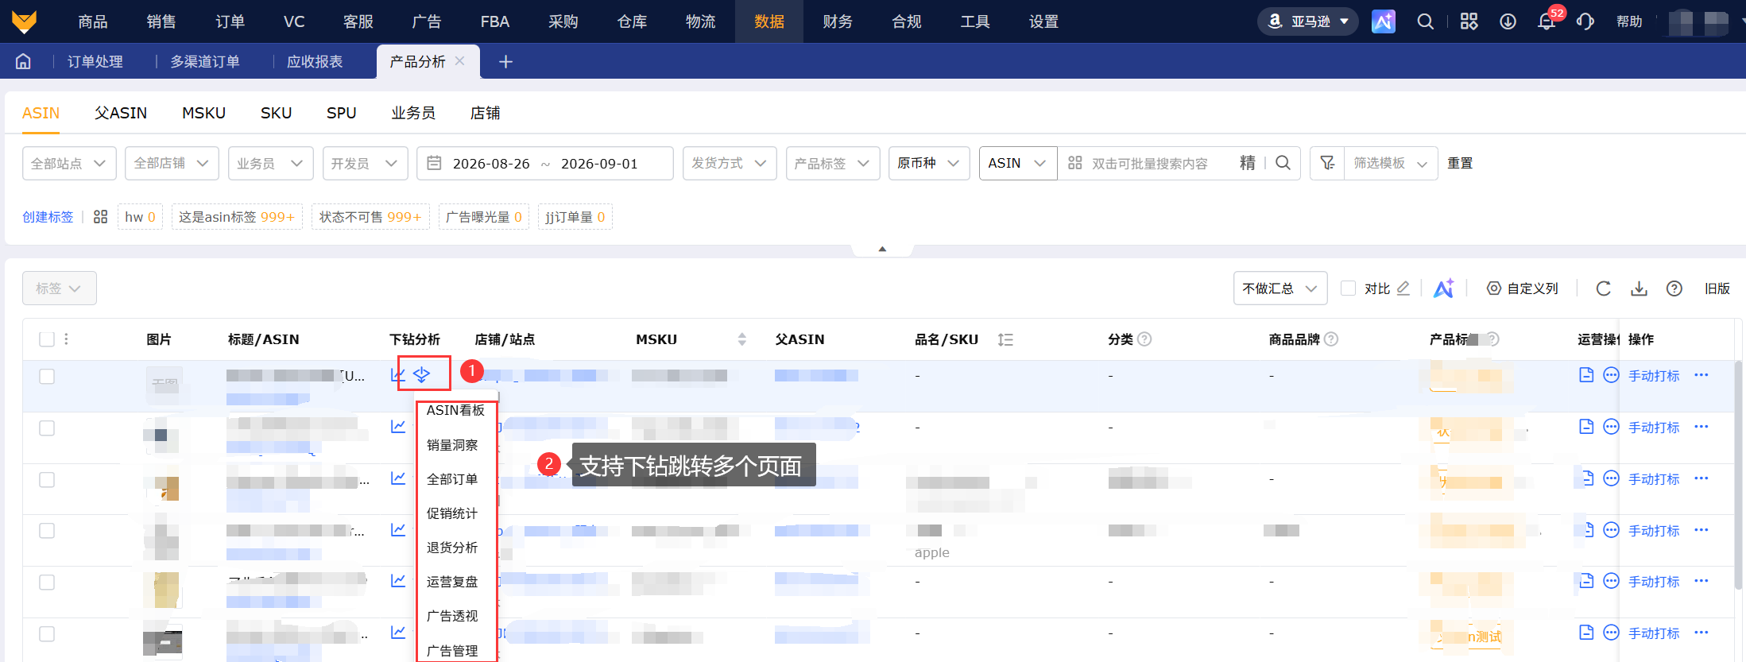Click the trend chart icon in first row
1746x662 pixels.
[x=398, y=374]
